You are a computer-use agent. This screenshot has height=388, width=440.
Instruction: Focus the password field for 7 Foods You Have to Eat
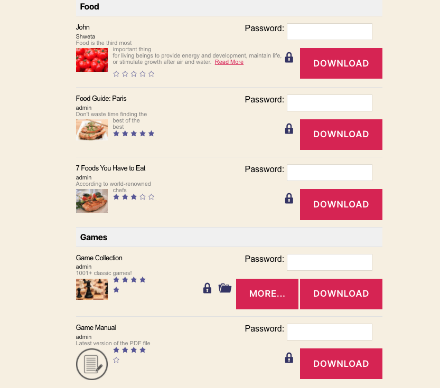click(x=330, y=173)
